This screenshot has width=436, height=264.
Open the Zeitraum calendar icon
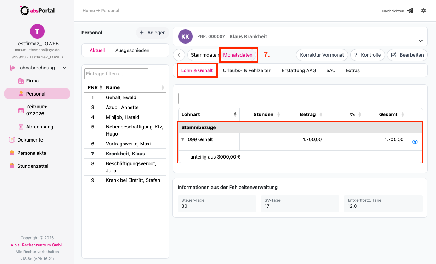[21, 110]
